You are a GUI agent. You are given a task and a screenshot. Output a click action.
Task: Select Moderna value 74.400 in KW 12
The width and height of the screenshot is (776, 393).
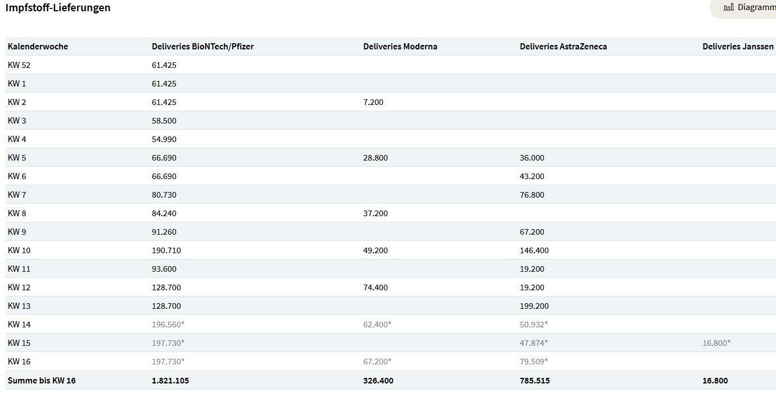tap(376, 287)
